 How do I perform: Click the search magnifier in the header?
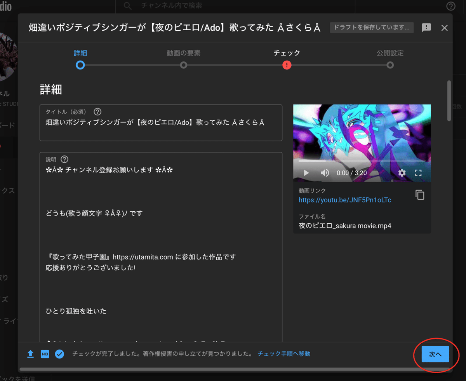(x=127, y=6)
